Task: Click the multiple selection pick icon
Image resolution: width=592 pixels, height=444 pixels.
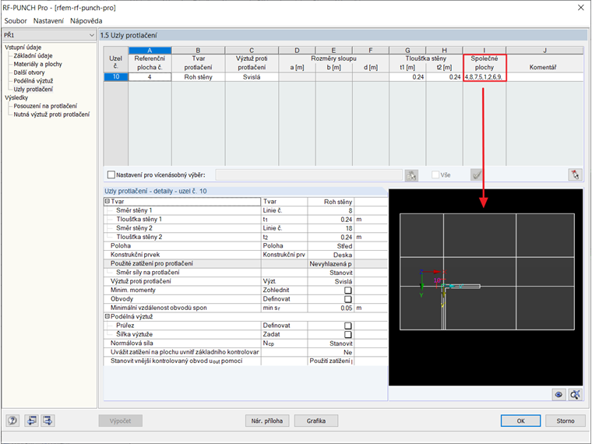Action: coord(411,175)
